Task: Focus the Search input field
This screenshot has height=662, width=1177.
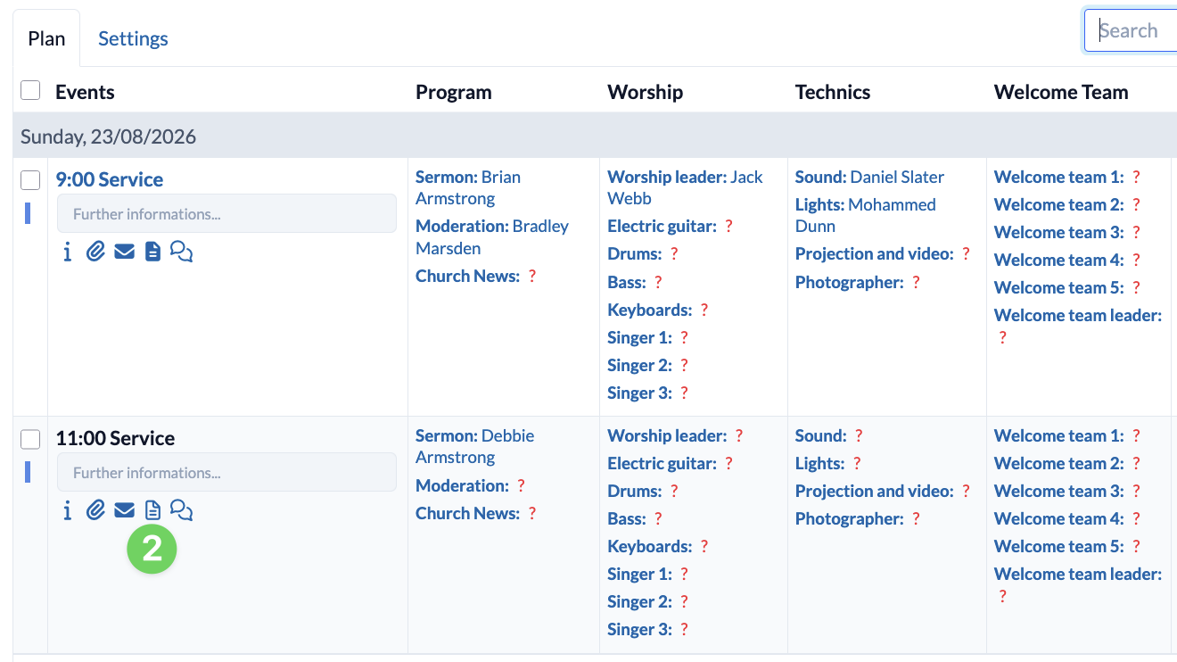Action: 1131,31
